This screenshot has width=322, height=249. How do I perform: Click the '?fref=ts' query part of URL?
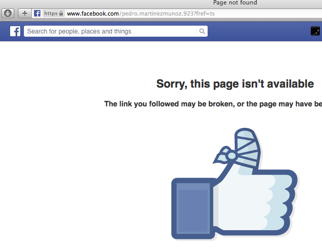(x=204, y=14)
